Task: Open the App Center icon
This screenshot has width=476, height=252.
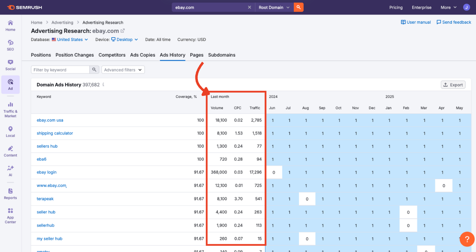Action: tap(10, 215)
